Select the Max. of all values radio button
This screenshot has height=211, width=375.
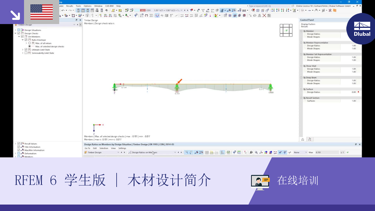tap(29, 43)
